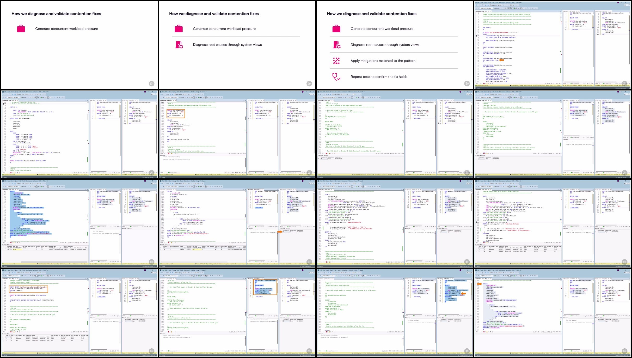Click 'Repeat tests to confirm the fix holds'

[379, 77]
